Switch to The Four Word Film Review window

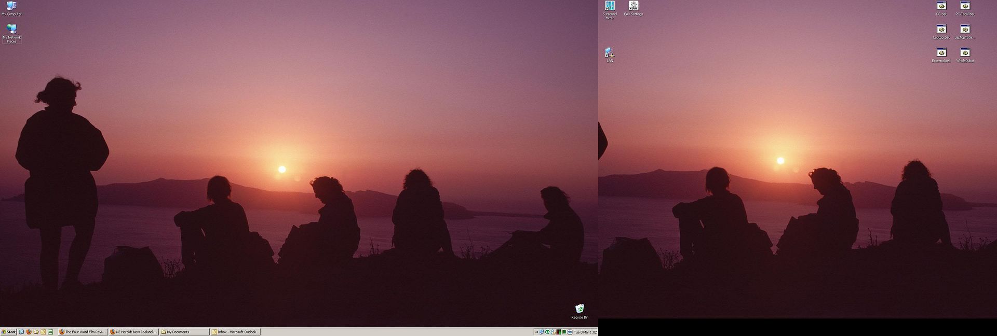point(83,332)
